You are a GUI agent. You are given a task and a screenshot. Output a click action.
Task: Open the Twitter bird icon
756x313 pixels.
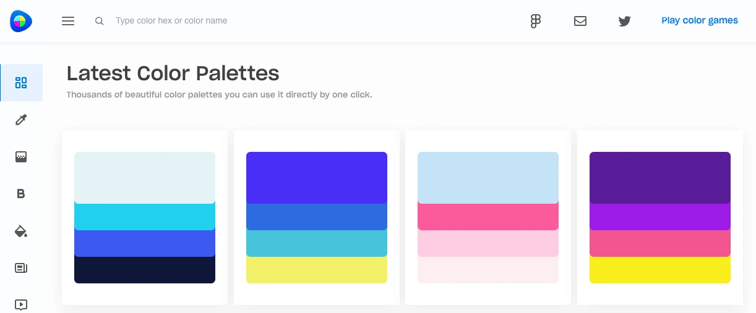tap(625, 21)
